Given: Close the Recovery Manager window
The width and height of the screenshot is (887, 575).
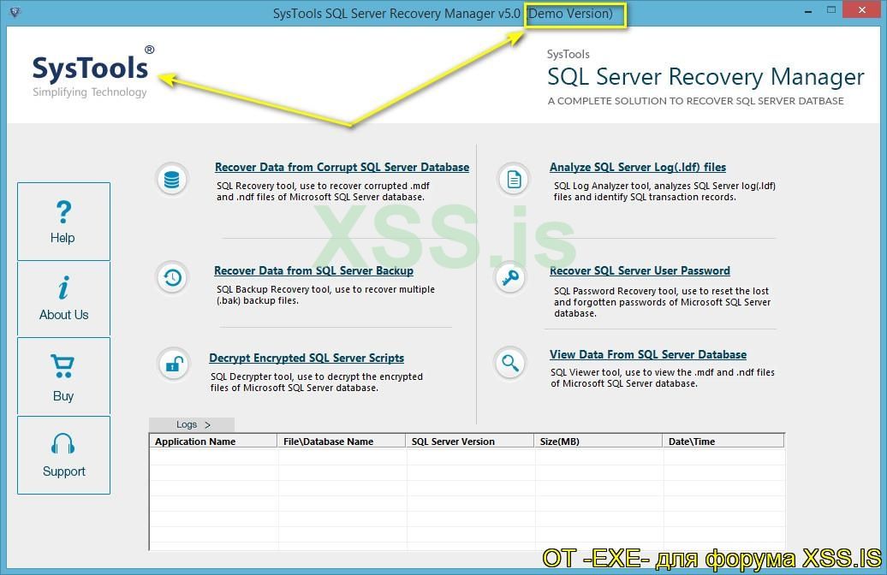Looking at the screenshot, I should point(861,9).
